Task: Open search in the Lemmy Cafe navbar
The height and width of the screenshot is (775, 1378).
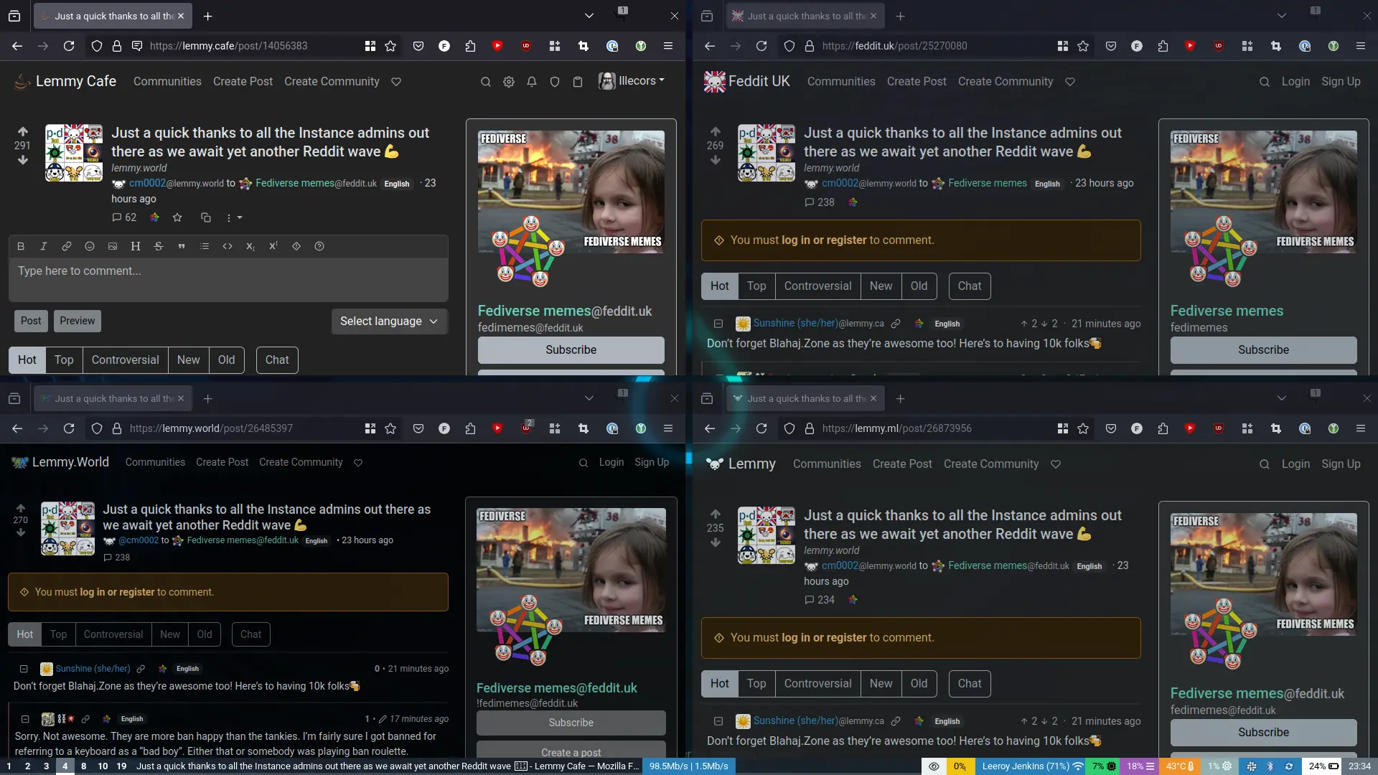Action: click(x=486, y=82)
